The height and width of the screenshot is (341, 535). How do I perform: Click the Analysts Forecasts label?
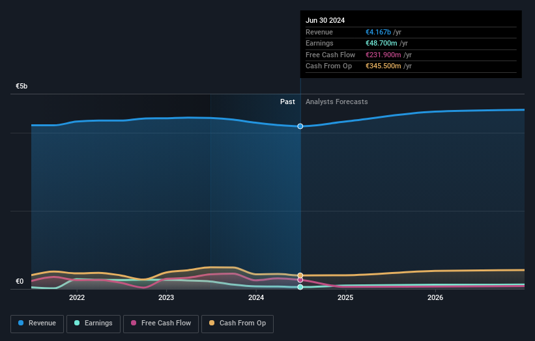[336, 102]
